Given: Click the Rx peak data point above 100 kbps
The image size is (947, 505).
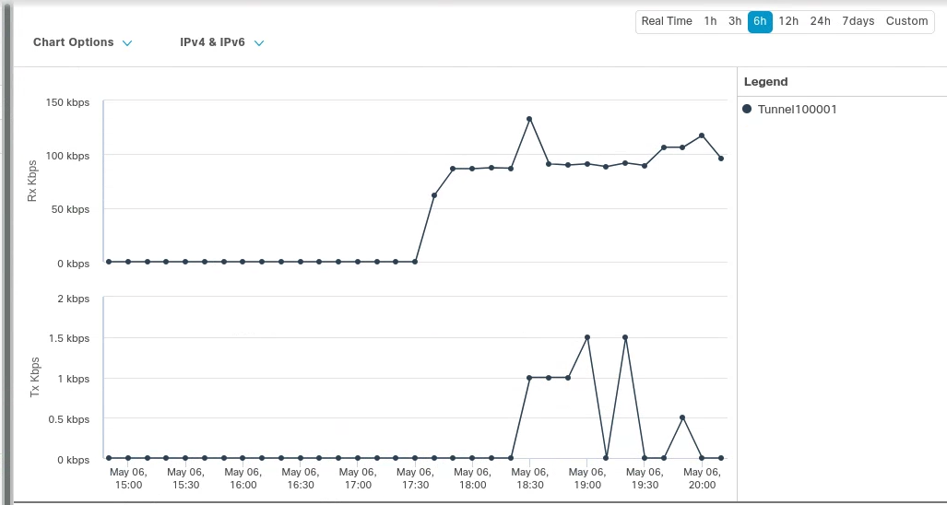Looking at the screenshot, I should pos(529,119).
